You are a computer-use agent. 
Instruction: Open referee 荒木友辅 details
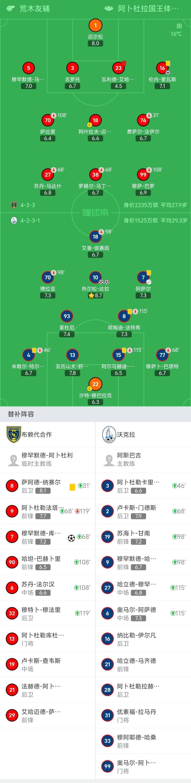[x=34, y=8]
